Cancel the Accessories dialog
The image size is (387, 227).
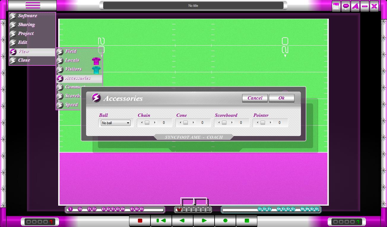[255, 98]
